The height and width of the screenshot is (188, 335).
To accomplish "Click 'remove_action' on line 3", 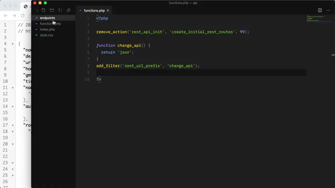I will point(111,32).
